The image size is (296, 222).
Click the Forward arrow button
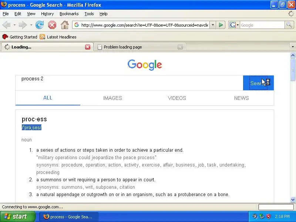(x=23, y=25)
